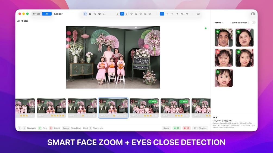Click the 'Navigate' hint label
Screen dimensions: 273x153
tap(32, 128)
